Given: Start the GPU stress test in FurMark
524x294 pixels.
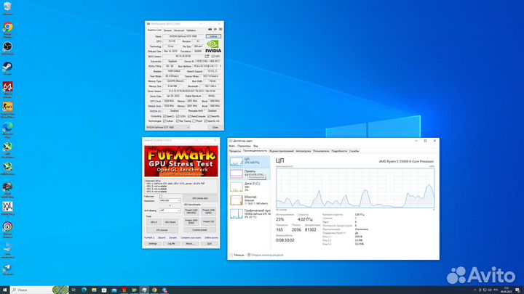Looking at the screenshot, I should [x=200, y=198].
